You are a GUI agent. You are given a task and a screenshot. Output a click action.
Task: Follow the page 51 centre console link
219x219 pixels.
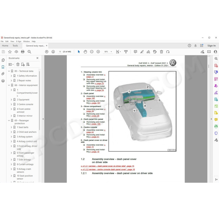coord(95,137)
